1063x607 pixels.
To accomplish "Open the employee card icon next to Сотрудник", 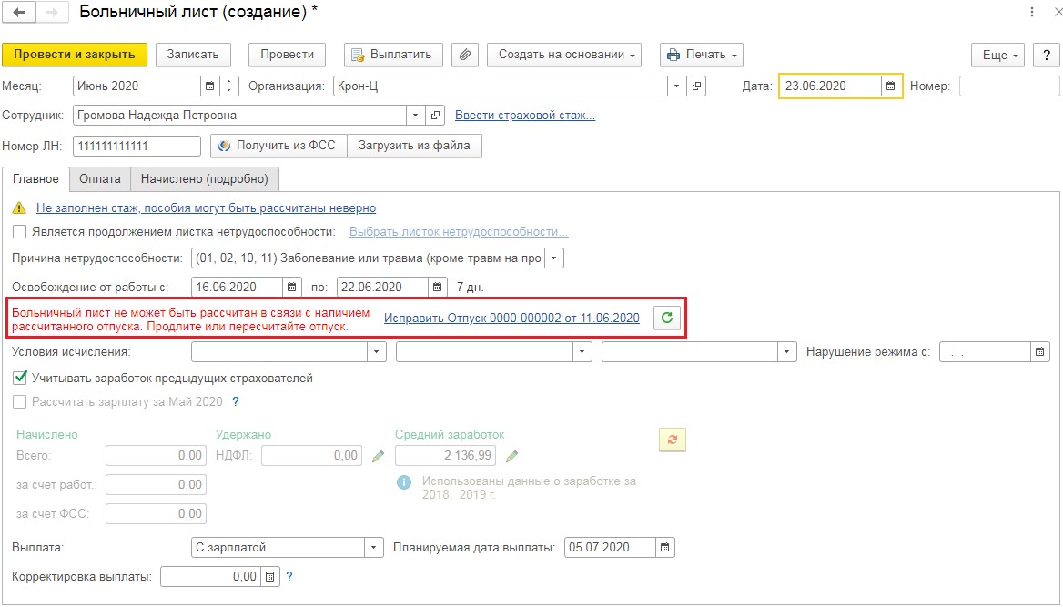I will [435, 116].
